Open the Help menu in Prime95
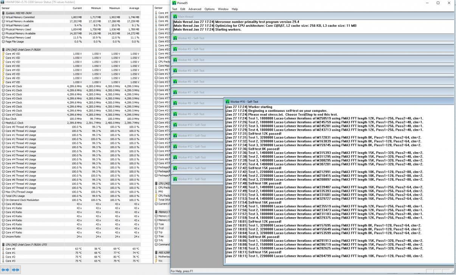Viewport: 456px width, 275px height. coord(235,9)
